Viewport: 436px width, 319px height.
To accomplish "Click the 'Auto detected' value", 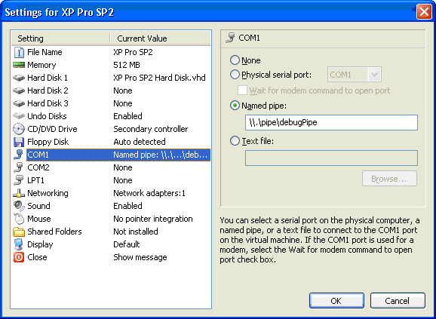I will pos(140,142).
